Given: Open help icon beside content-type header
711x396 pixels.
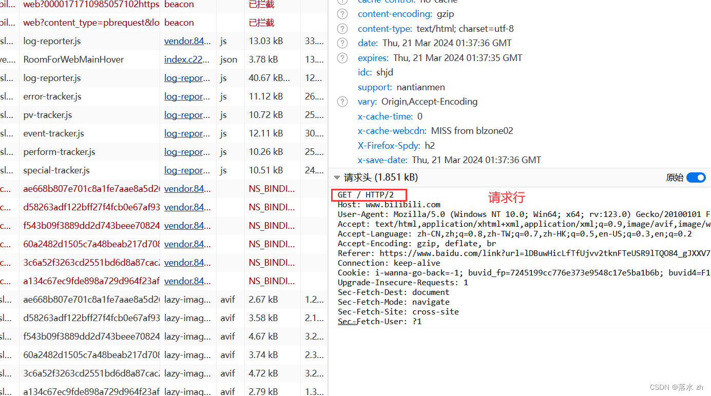Looking at the screenshot, I should 342,29.
